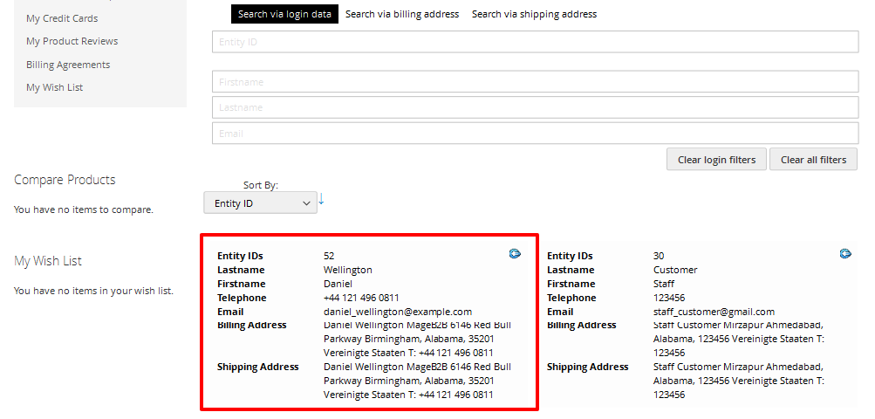Click 'You have no items to compare' text

click(x=83, y=210)
